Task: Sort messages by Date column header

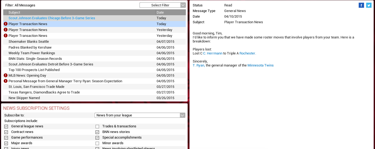Action: [171, 13]
